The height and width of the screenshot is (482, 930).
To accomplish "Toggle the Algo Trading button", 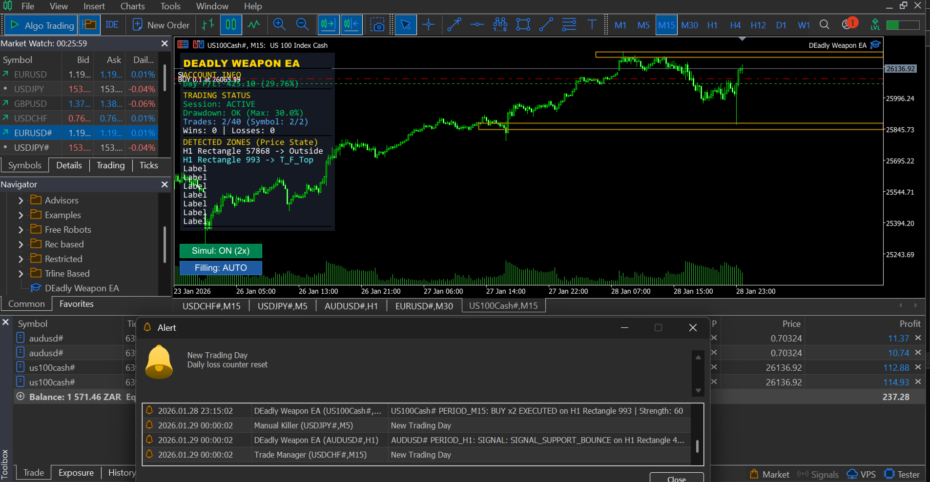I will 41,25.
